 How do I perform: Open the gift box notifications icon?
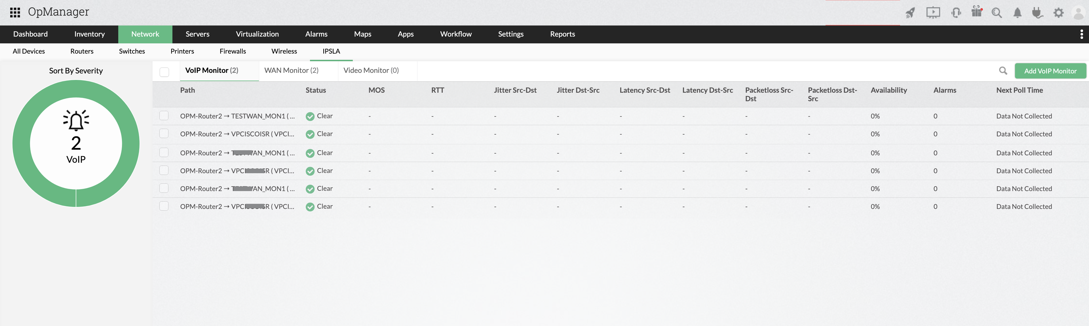pyautogui.click(x=976, y=12)
